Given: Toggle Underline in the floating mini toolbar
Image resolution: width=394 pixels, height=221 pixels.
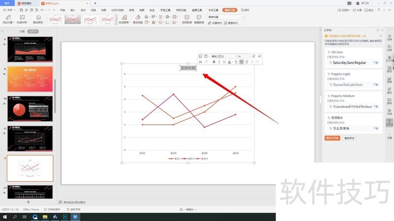Looking at the screenshot, I should point(224,62).
